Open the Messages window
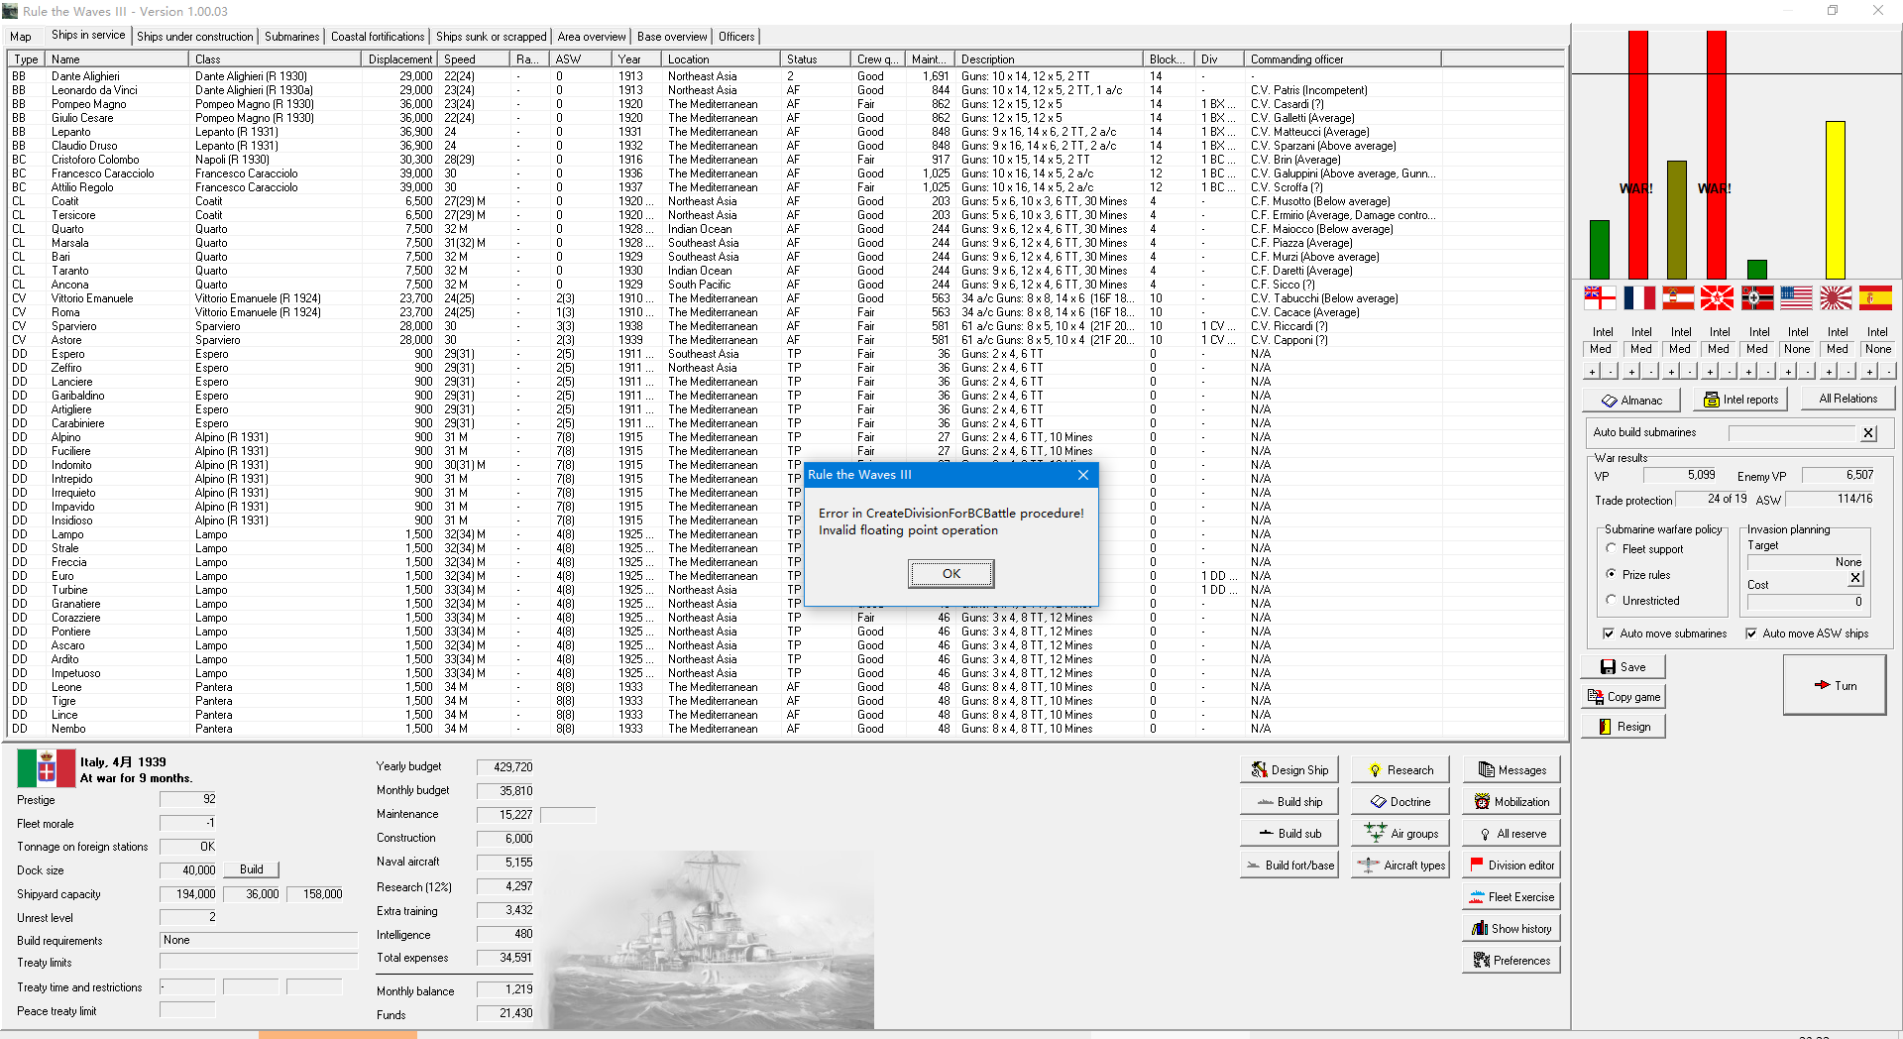 1511,769
